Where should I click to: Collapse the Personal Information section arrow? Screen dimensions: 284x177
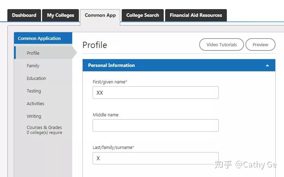tap(267, 66)
